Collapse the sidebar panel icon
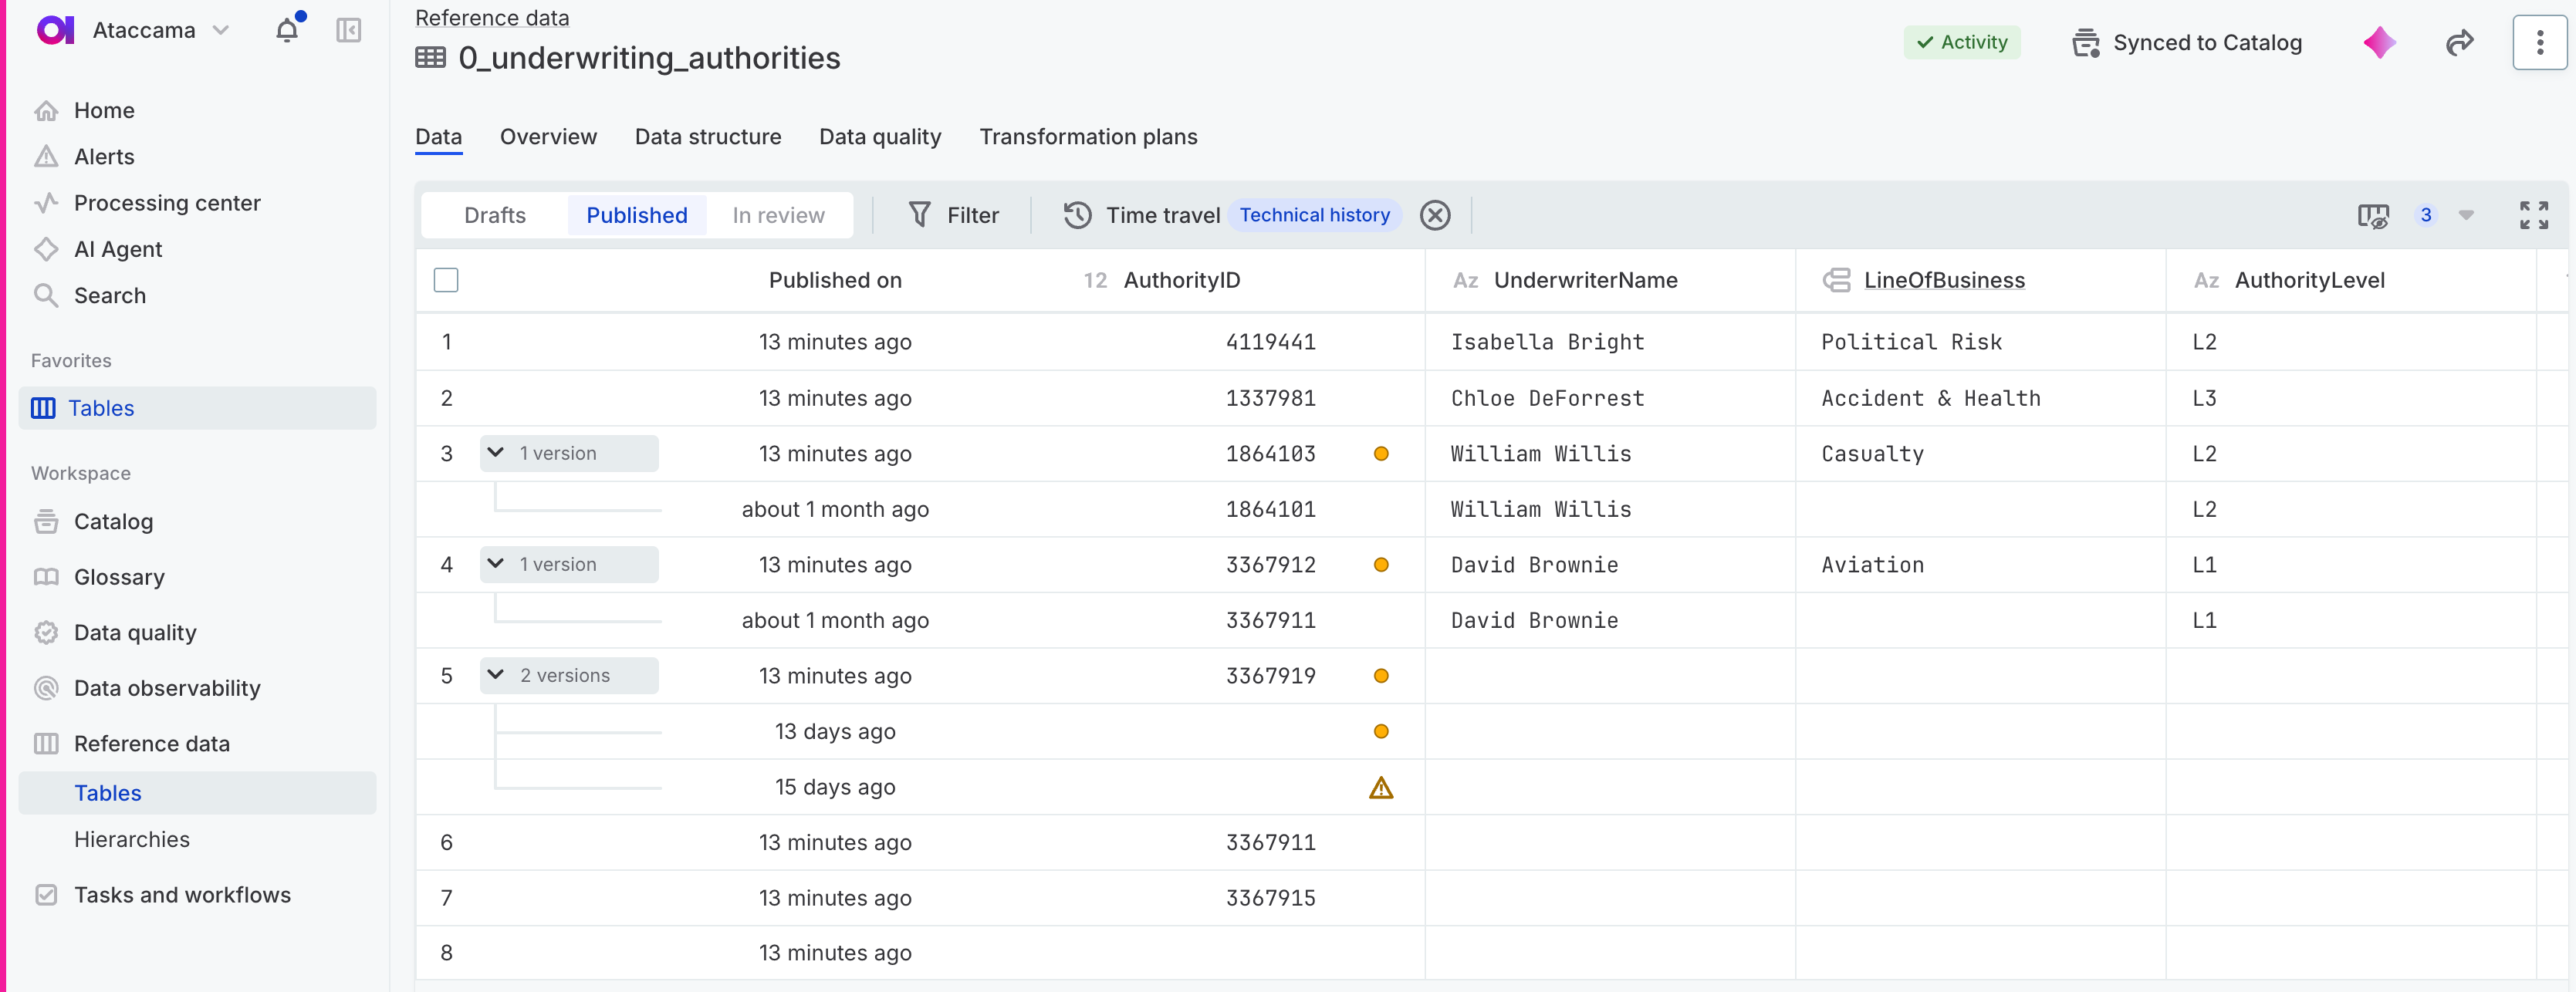This screenshot has width=2576, height=992. point(348,30)
